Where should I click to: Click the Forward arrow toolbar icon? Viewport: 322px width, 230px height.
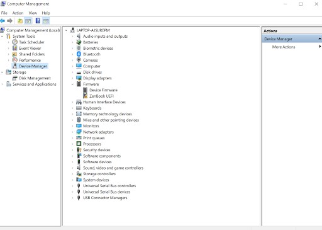9,21
